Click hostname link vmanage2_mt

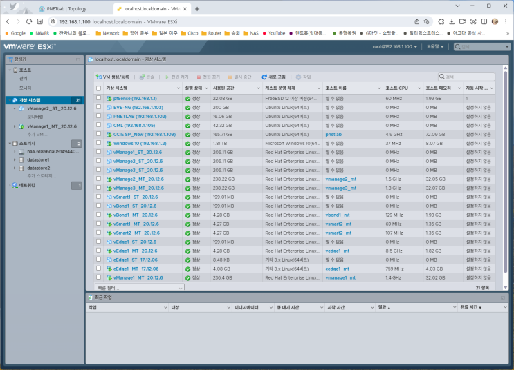pyautogui.click(x=340, y=179)
